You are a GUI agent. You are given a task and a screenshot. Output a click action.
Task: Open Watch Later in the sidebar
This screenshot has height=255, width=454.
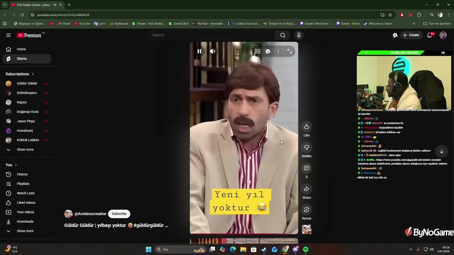(27, 193)
